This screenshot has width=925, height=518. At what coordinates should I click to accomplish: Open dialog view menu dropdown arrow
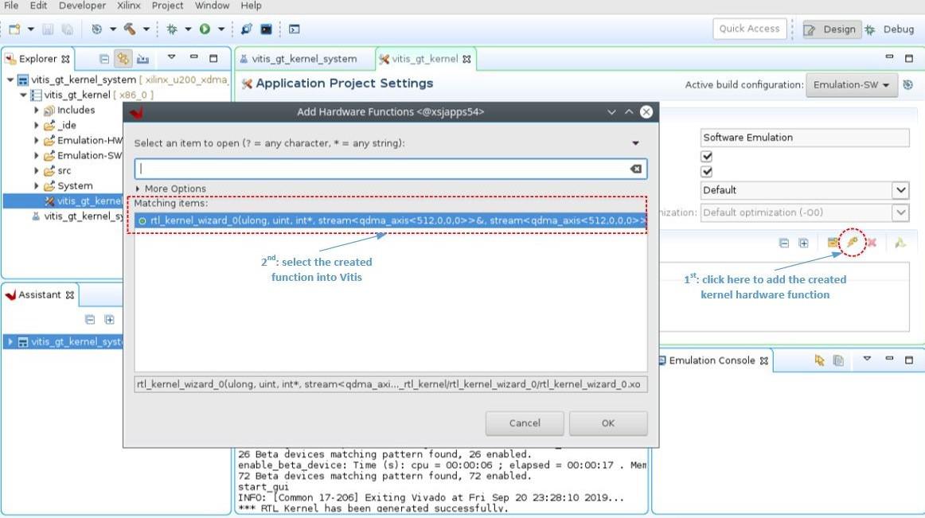[635, 143]
